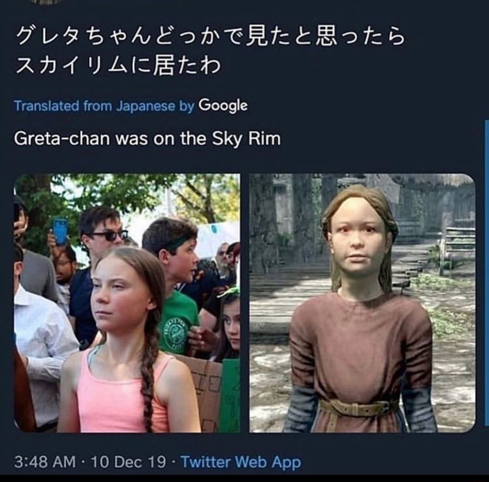489x482 pixels.
Task: Click the blue phone held up in photo
Action: tap(60, 231)
